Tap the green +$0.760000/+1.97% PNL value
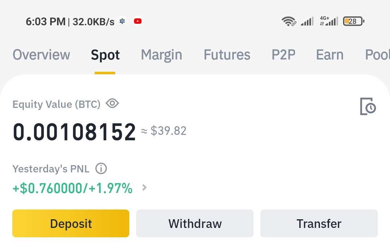The height and width of the screenshot is (251, 390). (72, 188)
